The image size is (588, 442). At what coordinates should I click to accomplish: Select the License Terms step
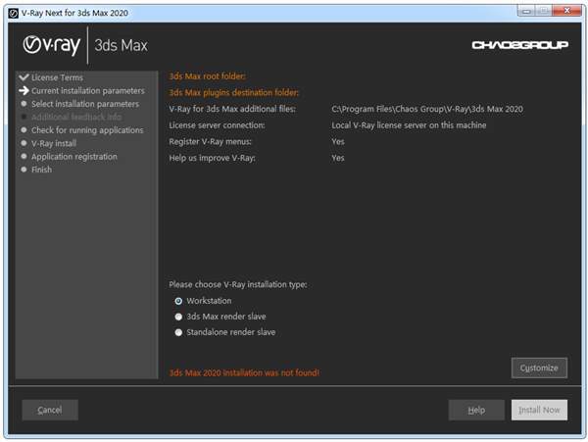(x=57, y=77)
